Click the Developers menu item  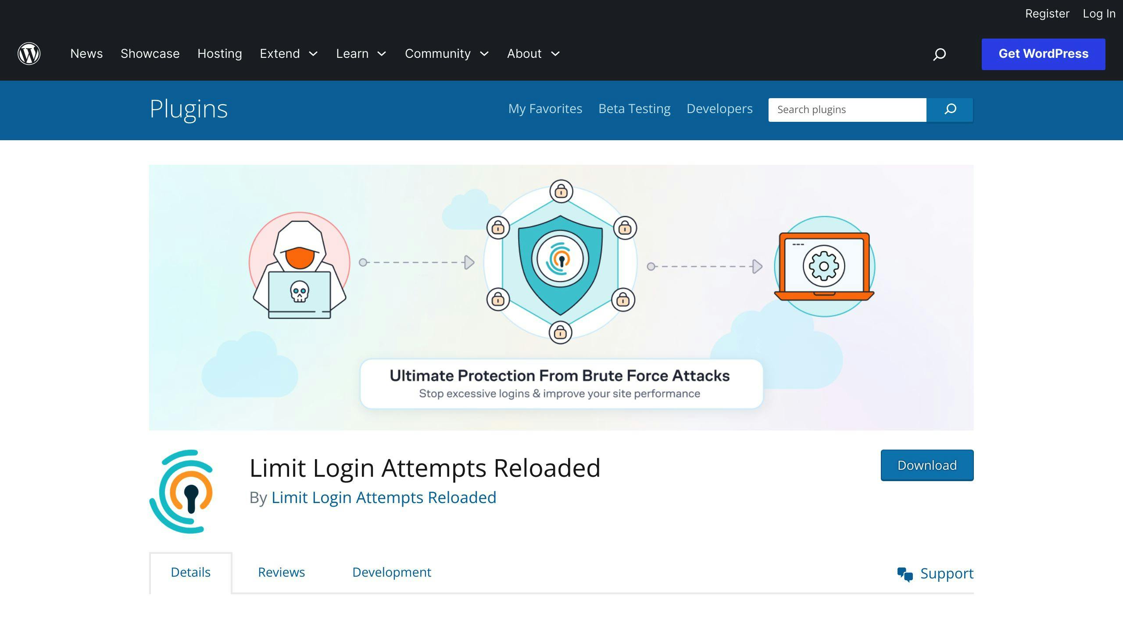pos(719,109)
